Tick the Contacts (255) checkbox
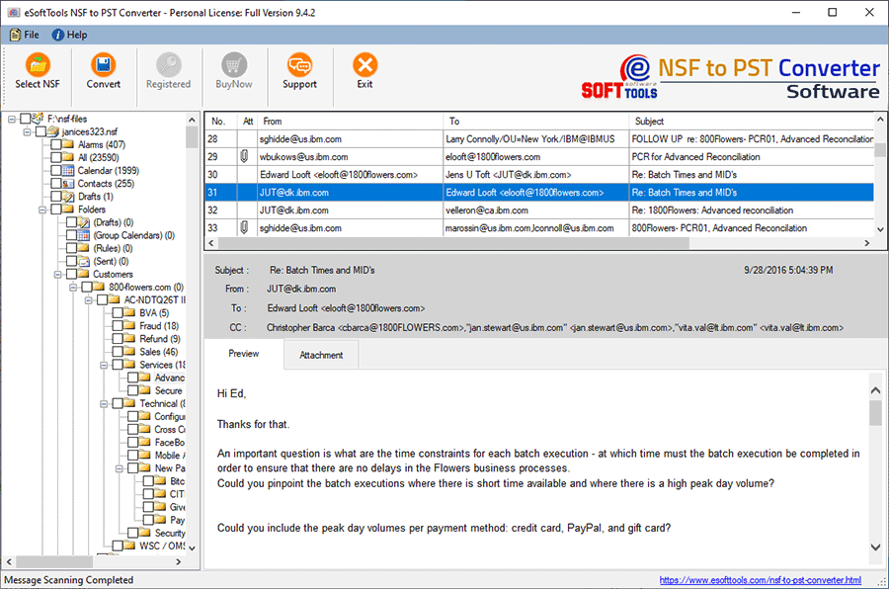The width and height of the screenshot is (889, 589). pyautogui.click(x=56, y=183)
